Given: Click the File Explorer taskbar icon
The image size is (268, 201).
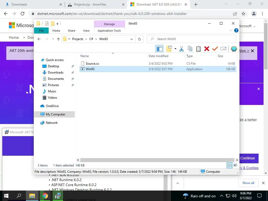Looking at the screenshot, I should coord(32,196).
